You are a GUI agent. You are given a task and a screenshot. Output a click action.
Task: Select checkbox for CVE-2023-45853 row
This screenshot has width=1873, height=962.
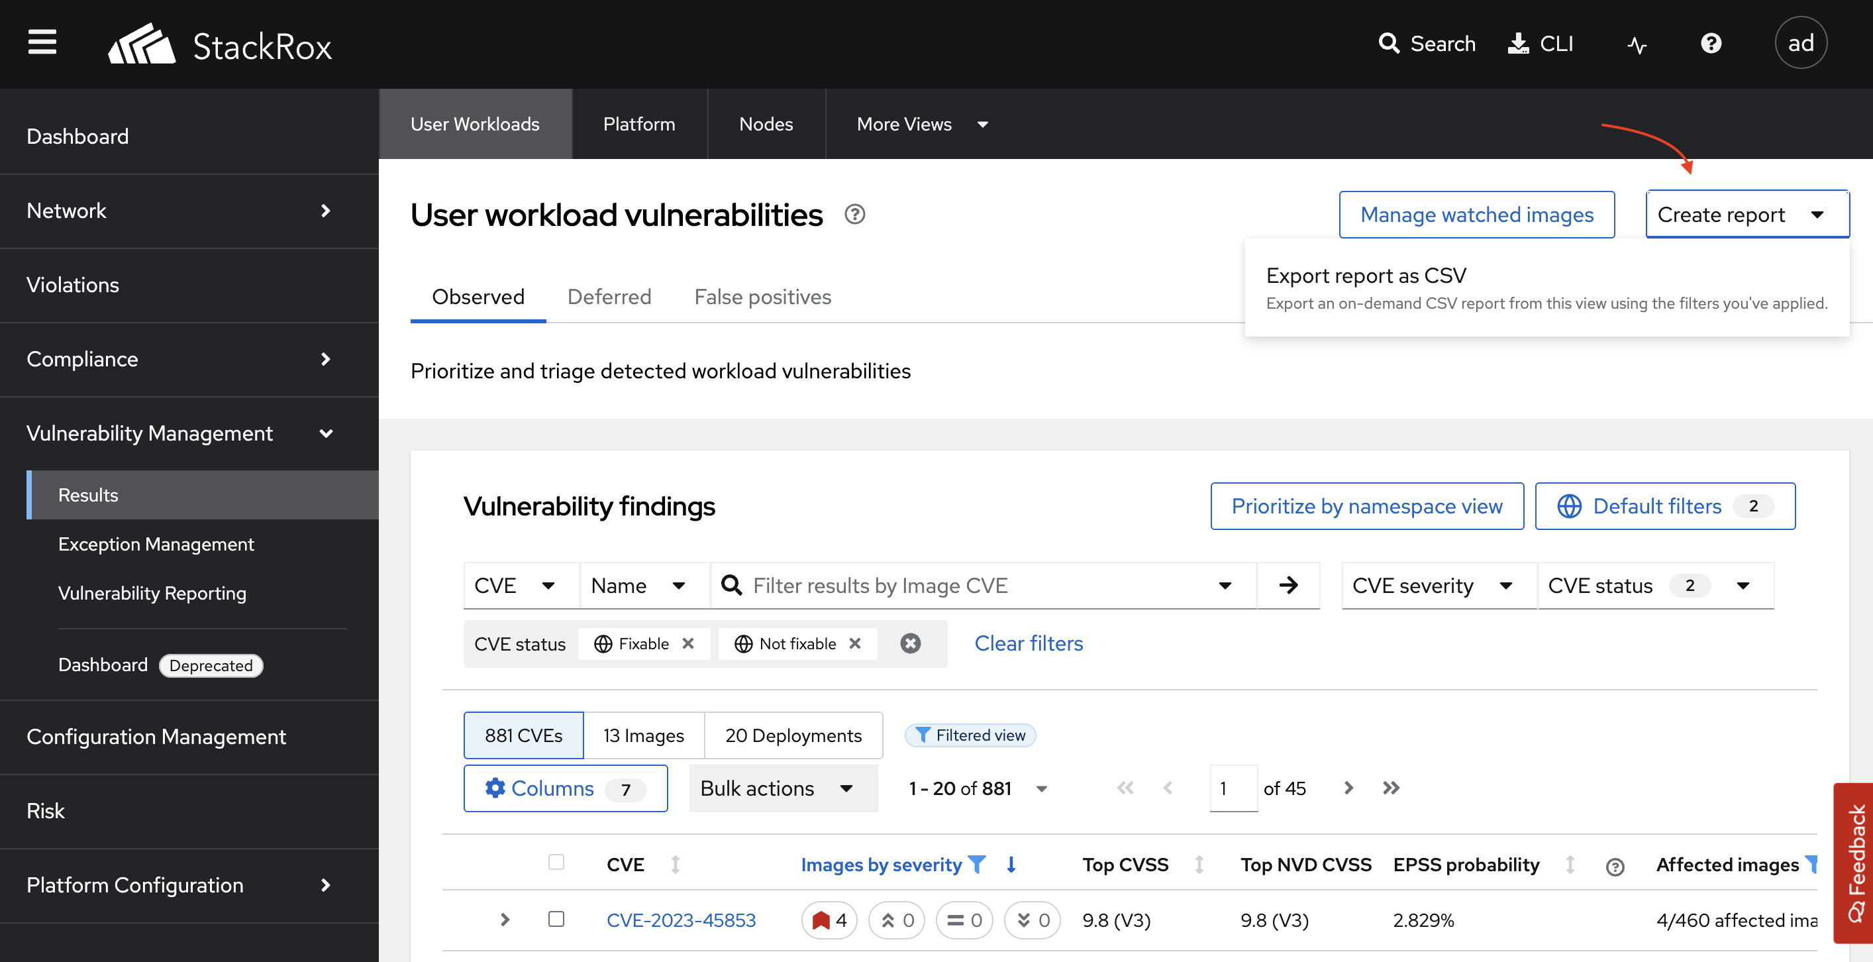click(556, 919)
